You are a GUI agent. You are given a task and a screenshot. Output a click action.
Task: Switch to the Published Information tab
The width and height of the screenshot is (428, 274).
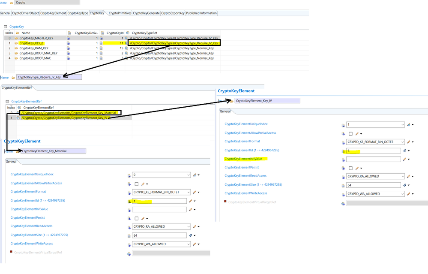[201, 13]
